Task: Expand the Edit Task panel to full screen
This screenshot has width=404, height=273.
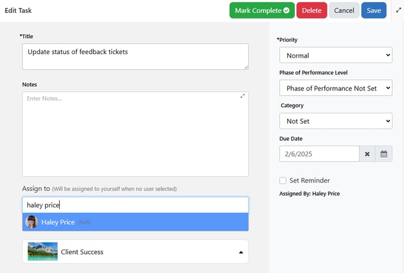Action: point(399,10)
